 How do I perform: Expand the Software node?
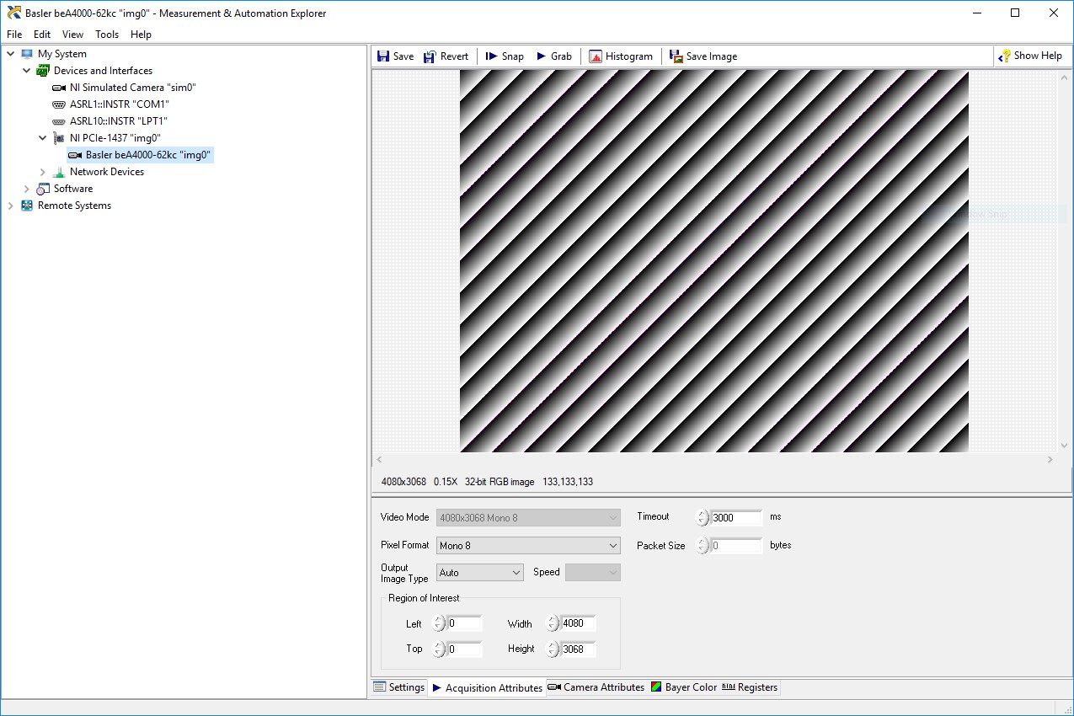click(x=27, y=189)
